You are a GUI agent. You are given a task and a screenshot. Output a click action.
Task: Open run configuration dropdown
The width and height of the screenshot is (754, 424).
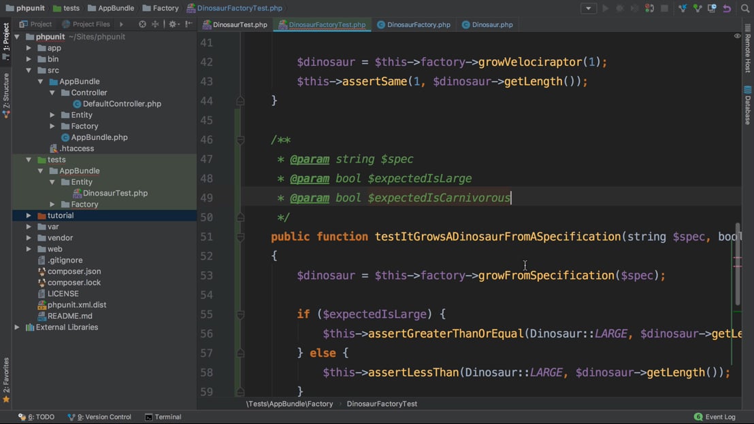(x=589, y=8)
